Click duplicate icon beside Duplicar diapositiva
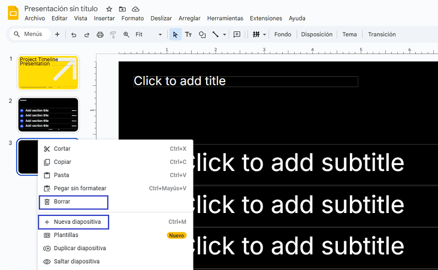438x270 pixels. [47, 248]
